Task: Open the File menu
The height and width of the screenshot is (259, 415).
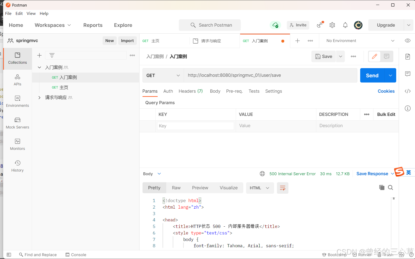Action: tap(8, 14)
